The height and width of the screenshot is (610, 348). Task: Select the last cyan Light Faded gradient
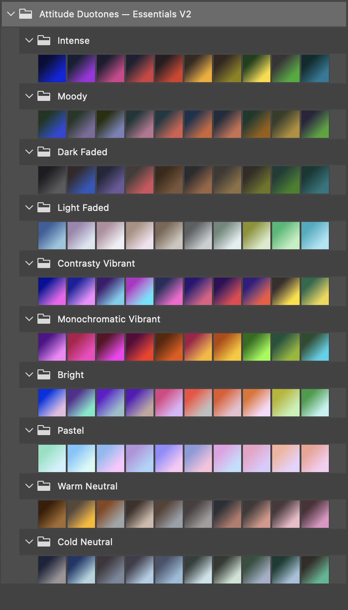[315, 236]
